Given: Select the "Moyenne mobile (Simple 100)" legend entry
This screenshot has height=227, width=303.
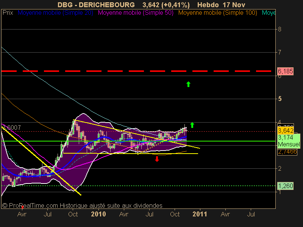Looking at the screenshot, I should (217, 13).
